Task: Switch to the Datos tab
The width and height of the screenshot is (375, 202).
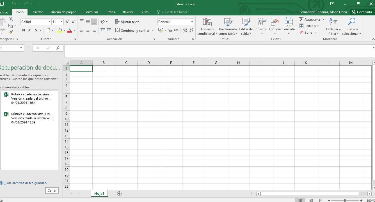Action: tap(111, 12)
